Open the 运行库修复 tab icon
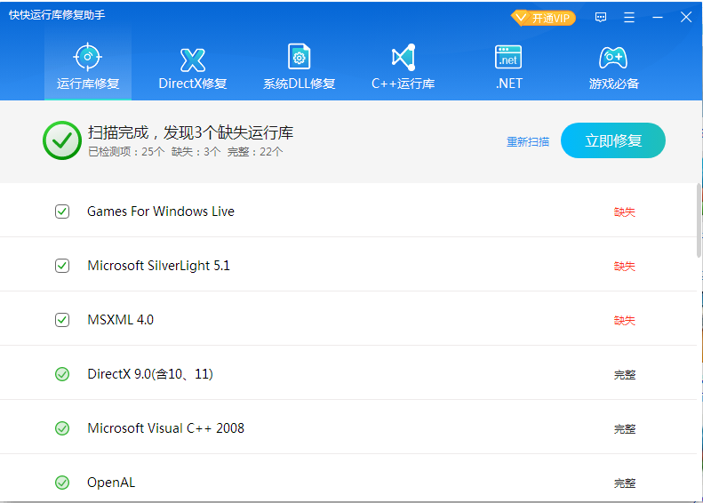This screenshot has width=703, height=503. point(87,57)
